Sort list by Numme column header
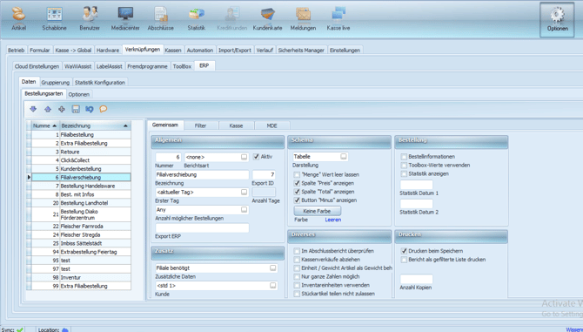This screenshot has height=332, width=583. (45, 125)
